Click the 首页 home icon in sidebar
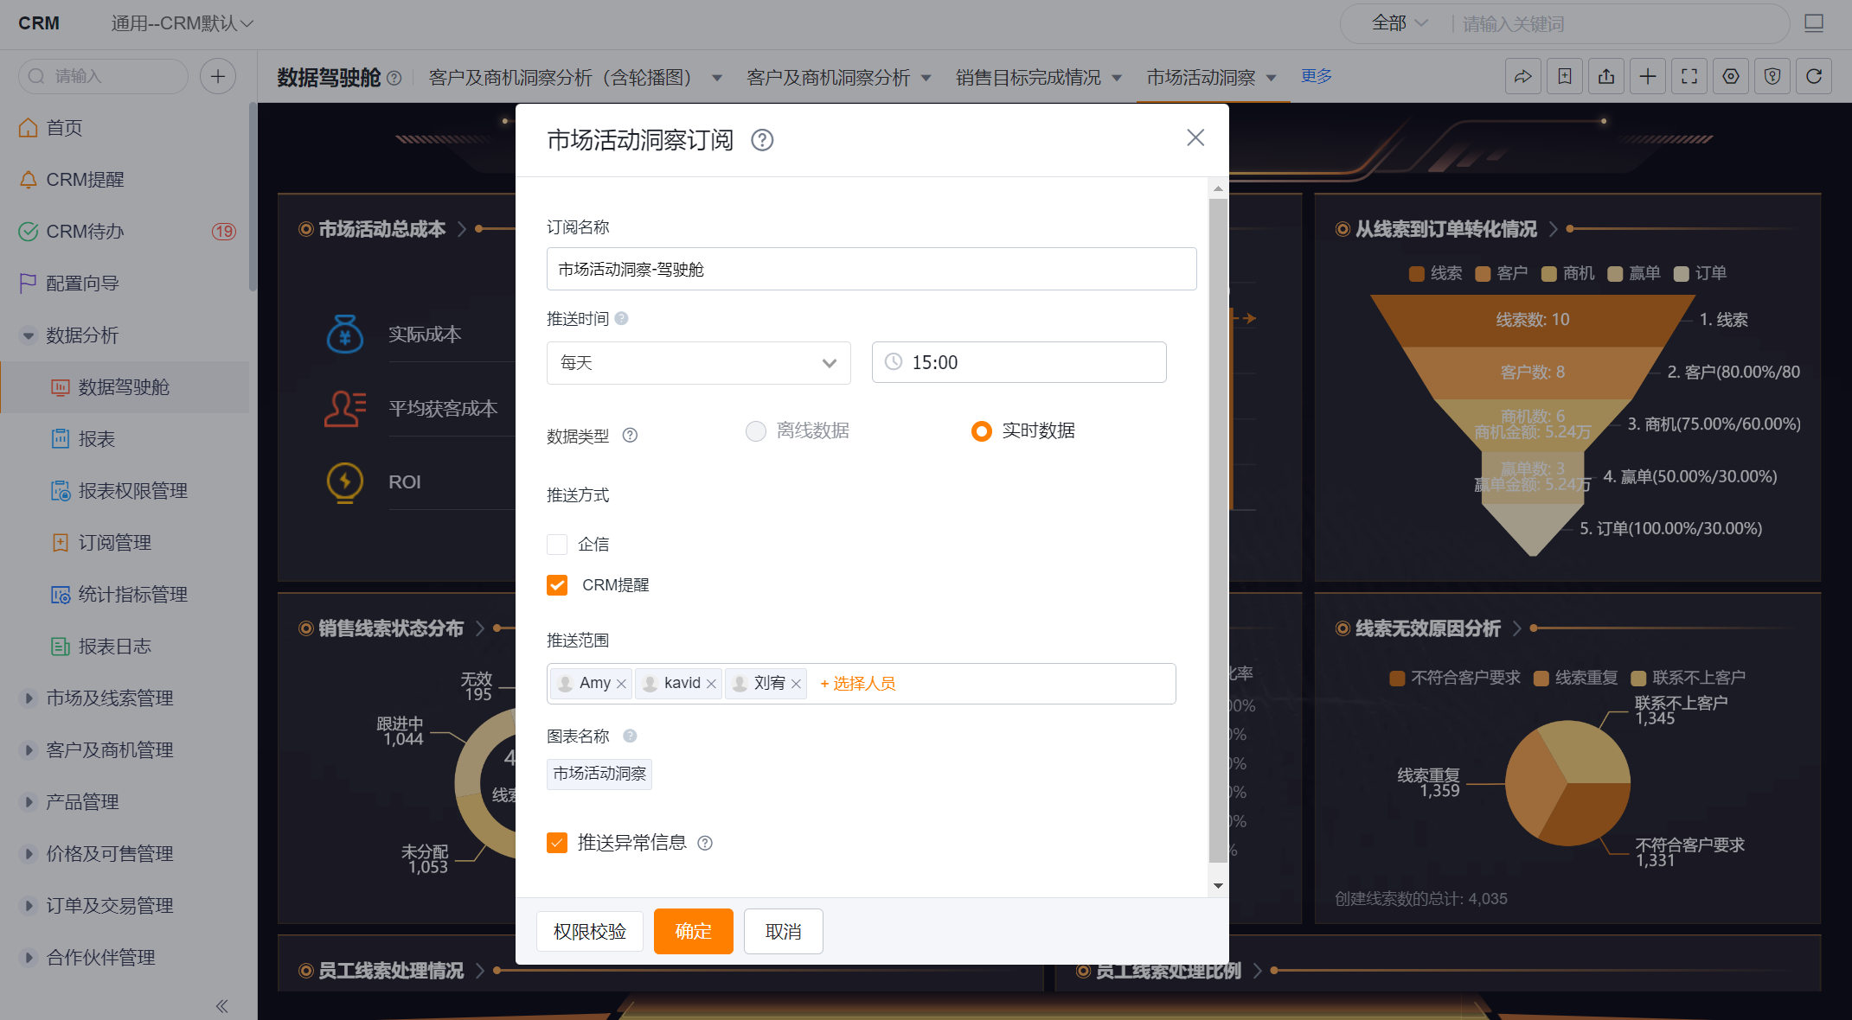Image resolution: width=1852 pixels, height=1020 pixels. click(28, 128)
